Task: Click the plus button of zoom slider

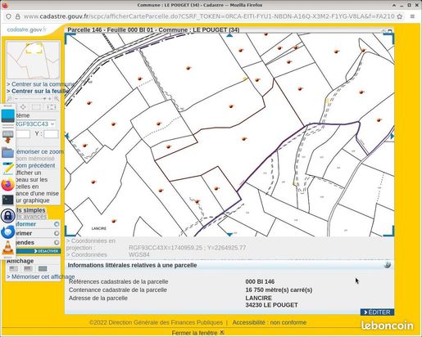Action: tap(50, 99)
